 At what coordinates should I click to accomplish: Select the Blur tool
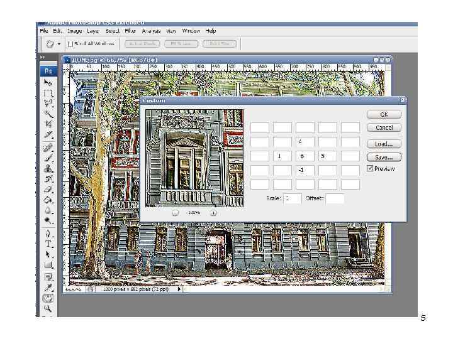[x=48, y=210]
